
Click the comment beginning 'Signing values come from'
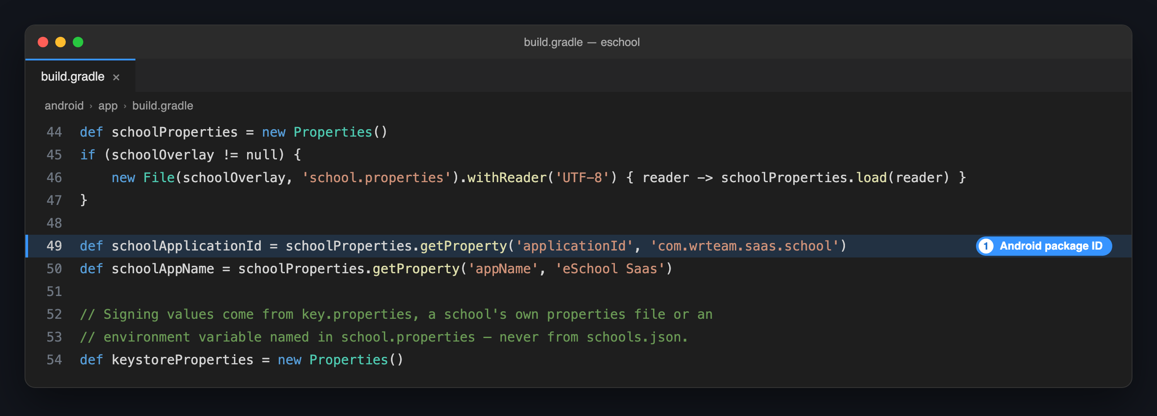pos(396,314)
